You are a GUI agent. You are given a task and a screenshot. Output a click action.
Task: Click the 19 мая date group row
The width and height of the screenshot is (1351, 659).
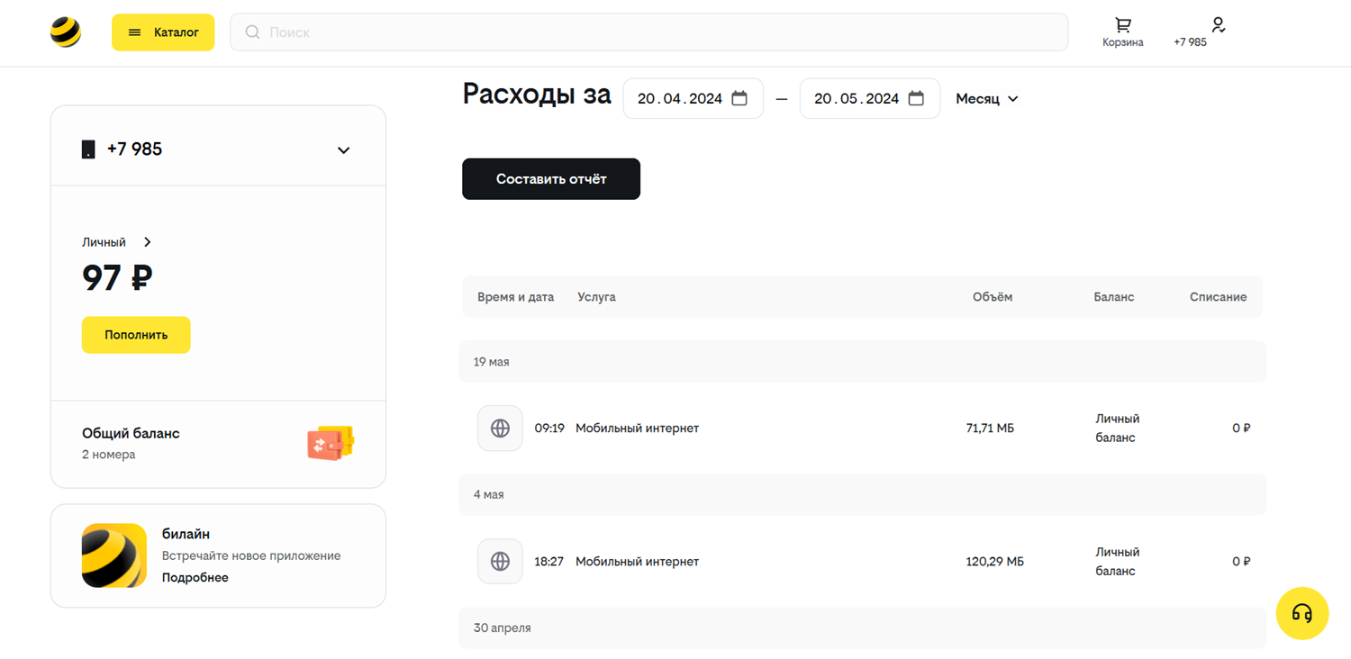863,362
